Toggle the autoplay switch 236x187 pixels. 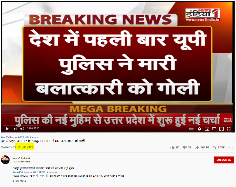pyautogui.click(x=191, y=129)
